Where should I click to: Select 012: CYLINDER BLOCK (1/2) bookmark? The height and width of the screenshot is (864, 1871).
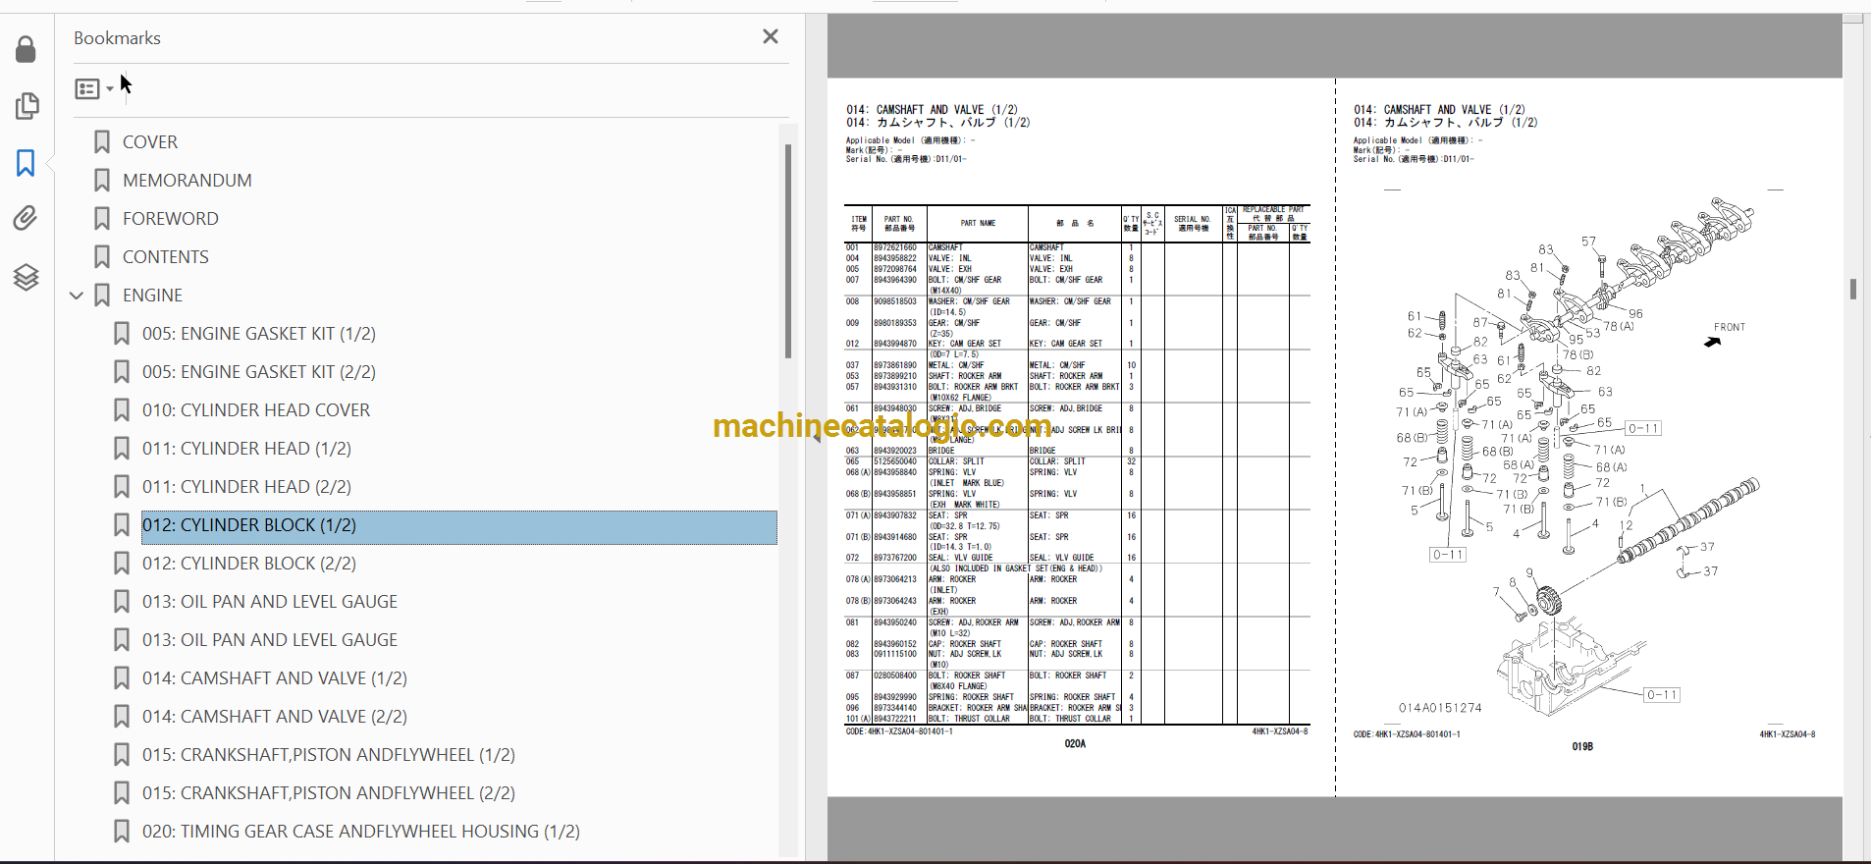coord(458,526)
